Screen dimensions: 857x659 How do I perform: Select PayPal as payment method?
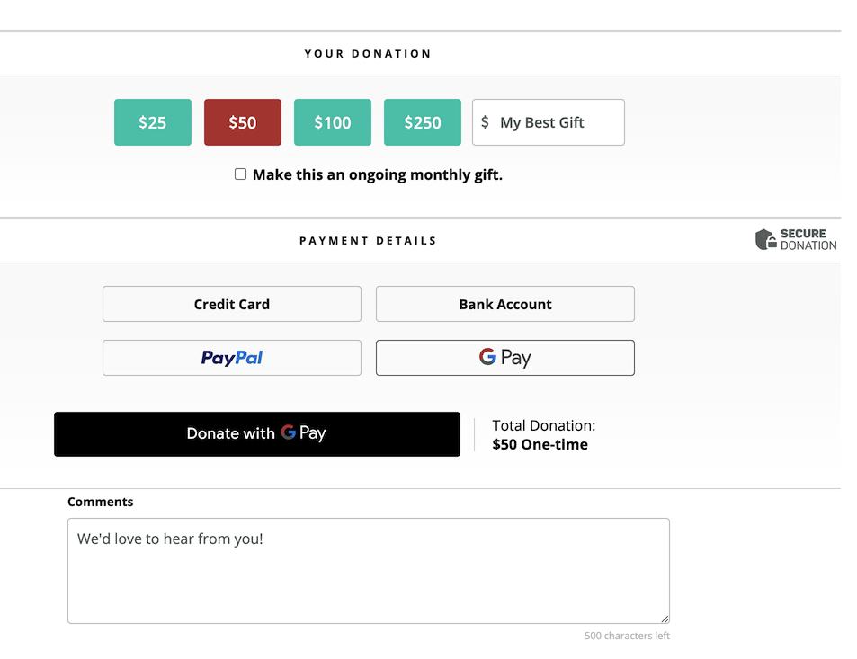point(232,358)
